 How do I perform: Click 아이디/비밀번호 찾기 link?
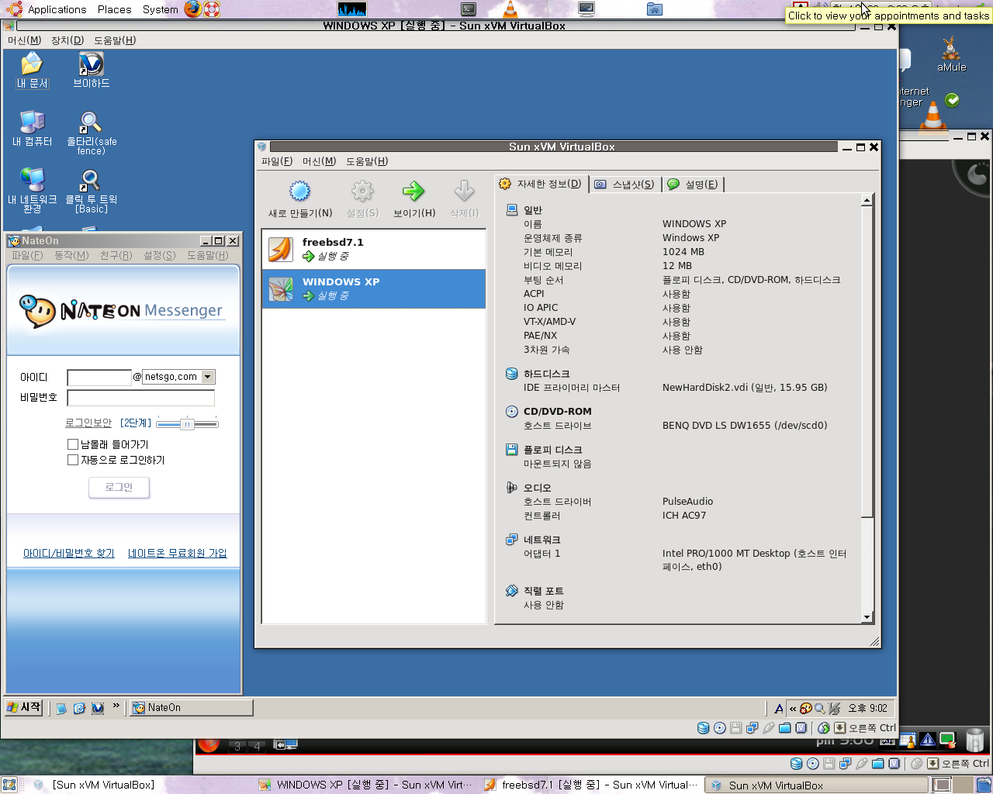pos(69,553)
